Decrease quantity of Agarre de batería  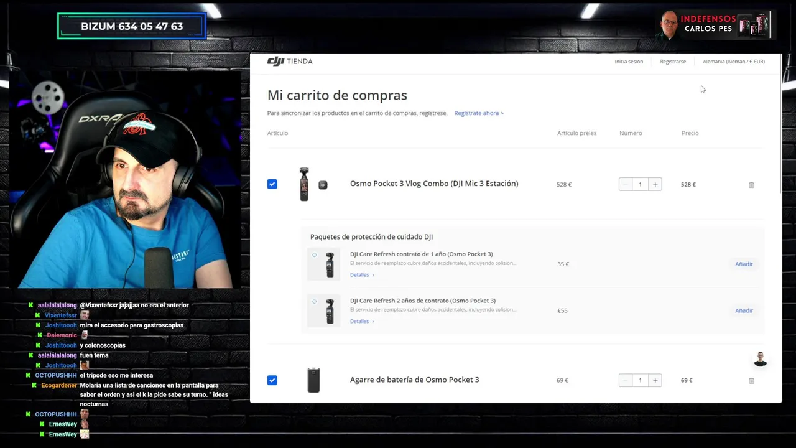[626, 380]
